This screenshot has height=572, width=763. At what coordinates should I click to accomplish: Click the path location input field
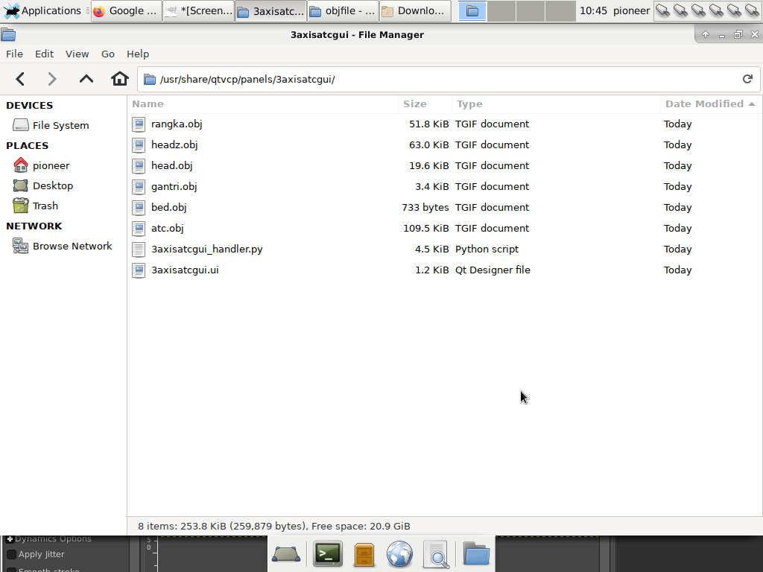coord(447,79)
